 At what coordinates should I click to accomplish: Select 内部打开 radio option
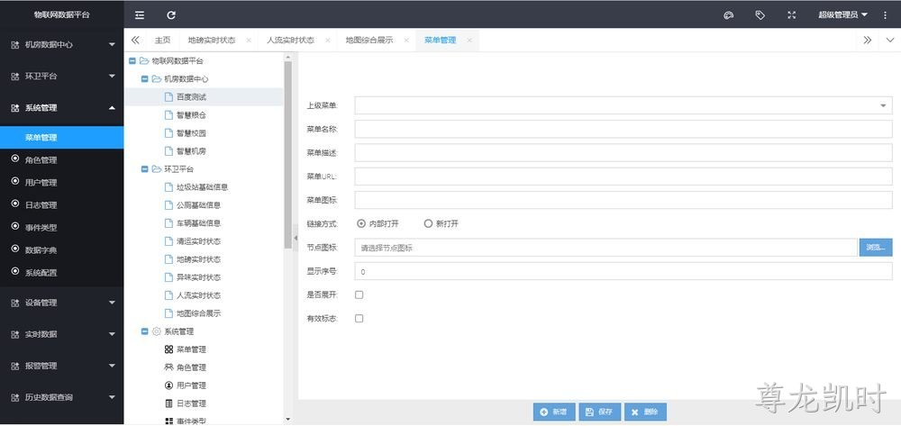tap(361, 224)
